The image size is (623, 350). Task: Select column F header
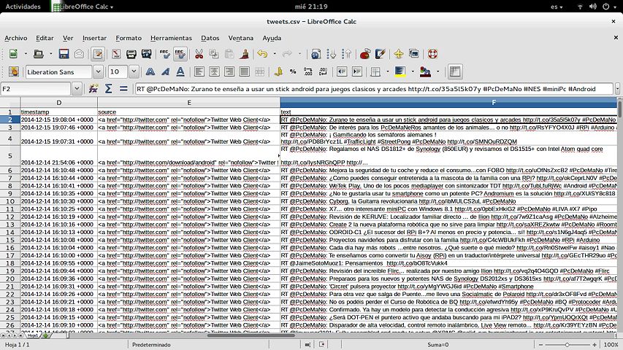tap(448, 102)
